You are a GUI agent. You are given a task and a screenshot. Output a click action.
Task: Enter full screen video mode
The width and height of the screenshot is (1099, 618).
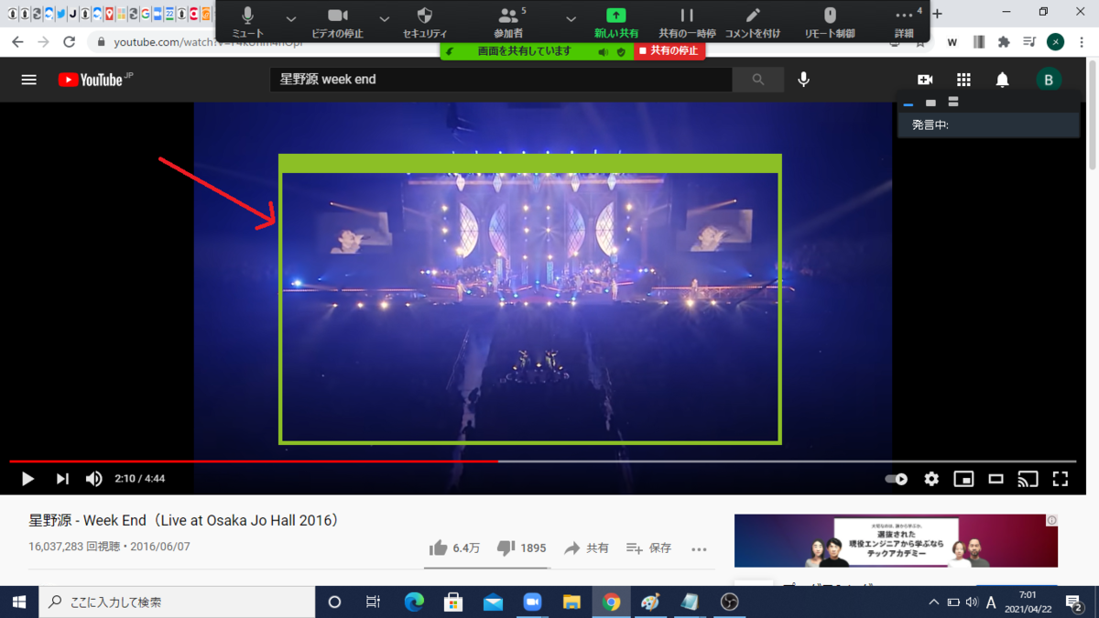click(1061, 479)
